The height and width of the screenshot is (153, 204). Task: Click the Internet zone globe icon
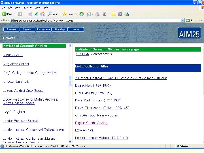[178, 146]
